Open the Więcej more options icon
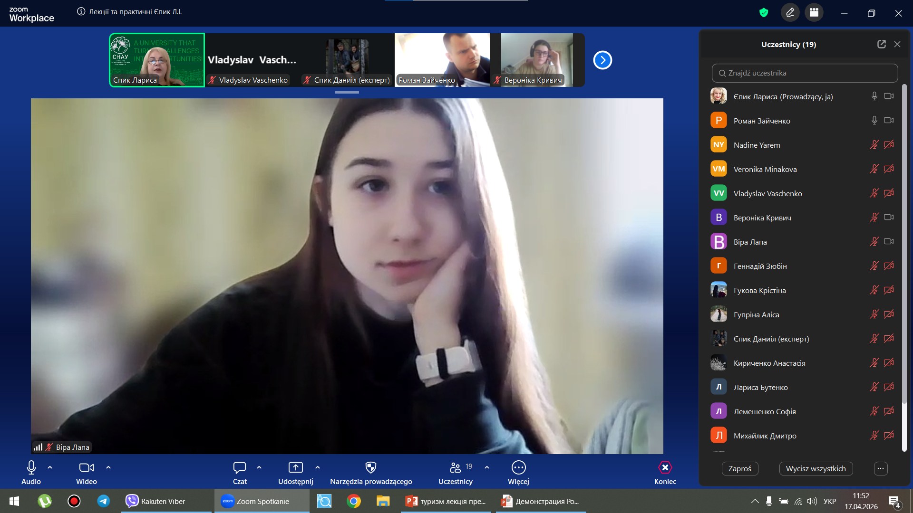 518,467
